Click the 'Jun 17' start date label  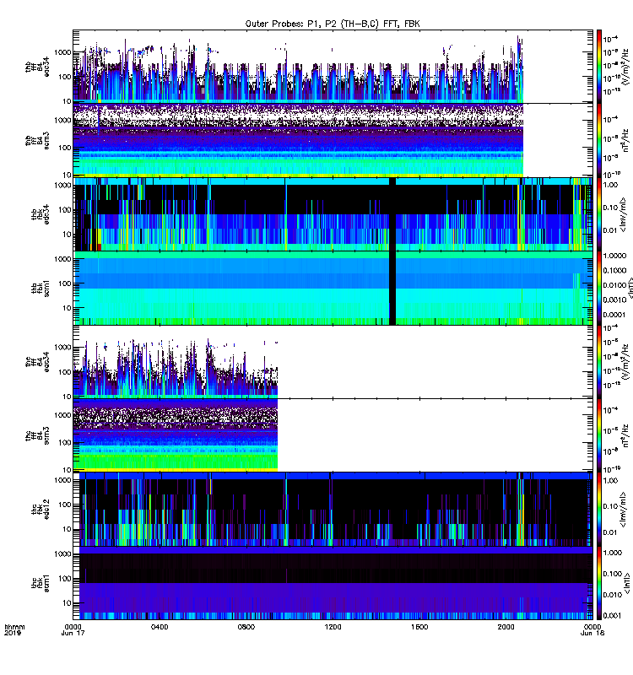click(x=73, y=634)
